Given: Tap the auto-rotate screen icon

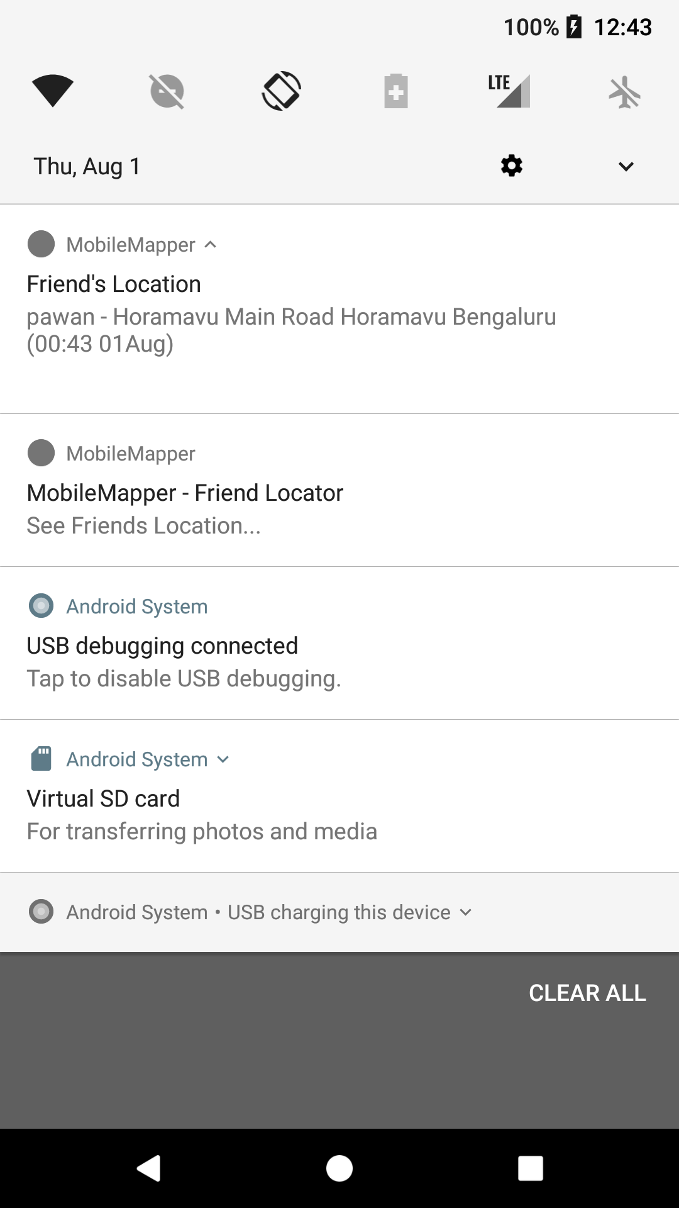Looking at the screenshot, I should pos(281,91).
